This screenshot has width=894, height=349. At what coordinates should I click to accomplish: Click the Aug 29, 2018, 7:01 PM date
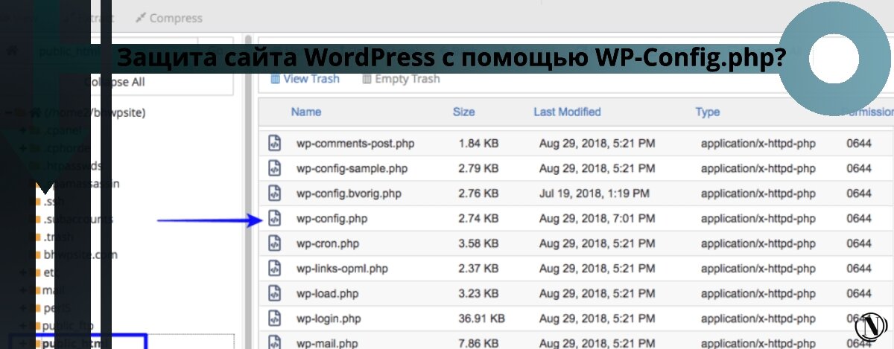pyautogui.click(x=597, y=219)
